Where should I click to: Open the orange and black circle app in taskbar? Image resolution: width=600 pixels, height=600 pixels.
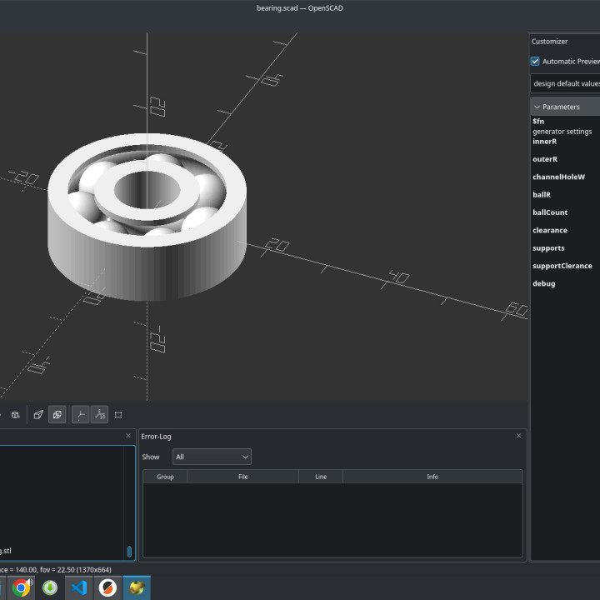pyautogui.click(x=107, y=587)
